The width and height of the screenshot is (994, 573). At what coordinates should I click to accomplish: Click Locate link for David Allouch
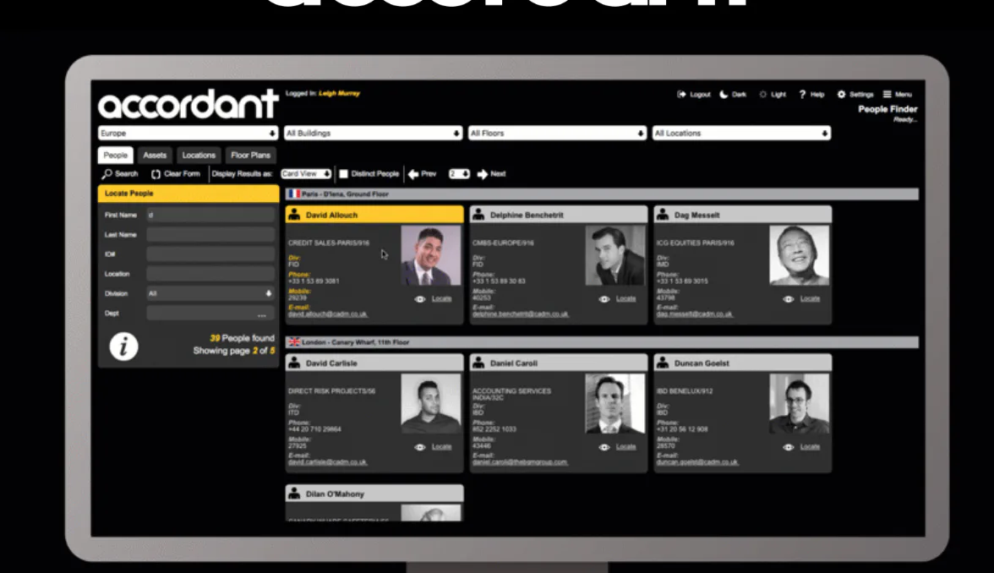pyautogui.click(x=442, y=298)
